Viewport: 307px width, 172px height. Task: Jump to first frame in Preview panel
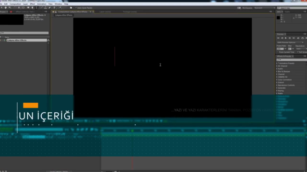278,38
